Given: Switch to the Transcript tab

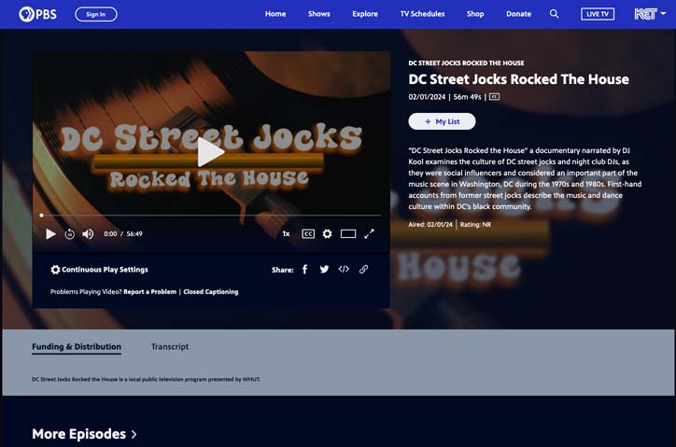Looking at the screenshot, I should point(169,346).
